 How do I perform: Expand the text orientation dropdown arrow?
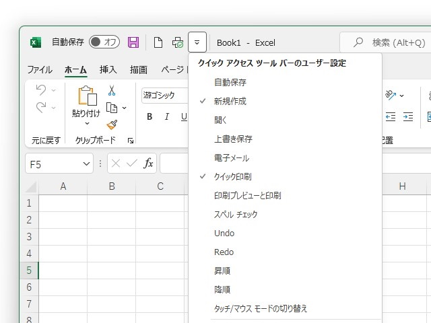[x=401, y=96]
